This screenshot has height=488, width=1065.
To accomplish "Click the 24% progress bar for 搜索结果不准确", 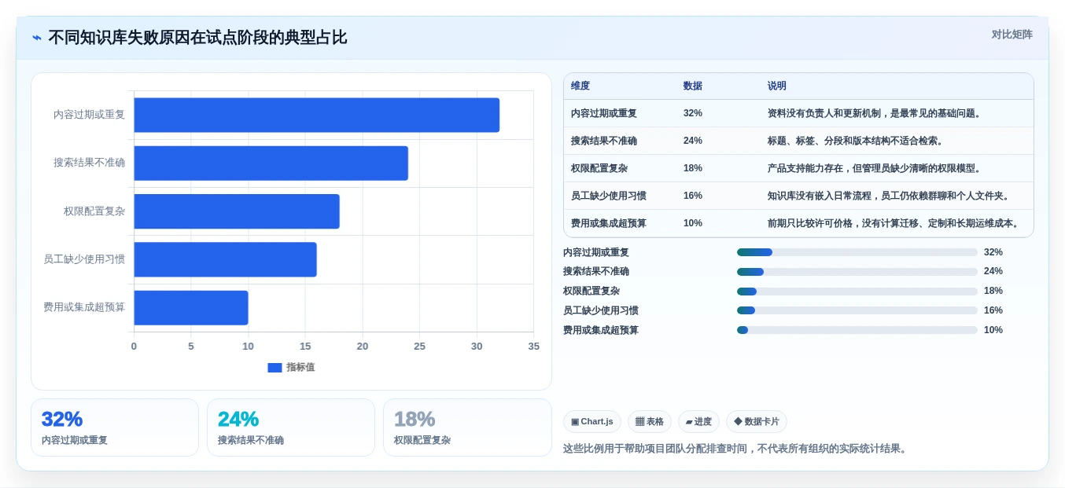I will tap(857, 272).
